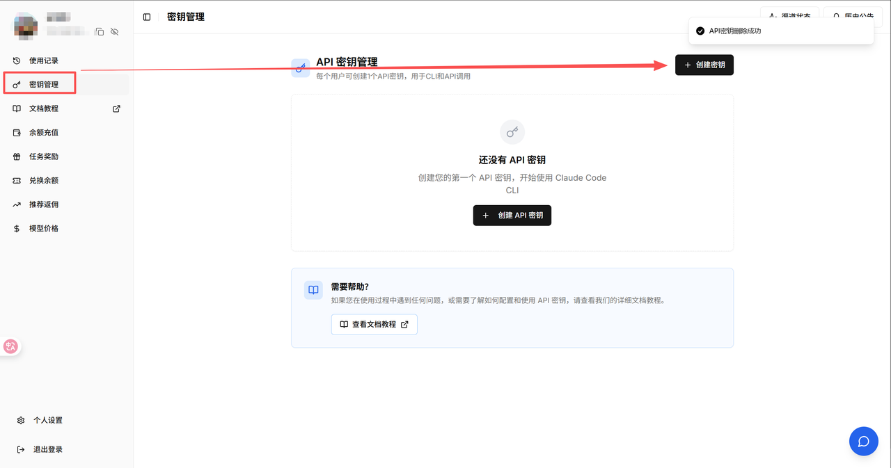891x468 pixels.
Task: Collapse the sidebar with panel toggle icon
Action: point(147,17)
